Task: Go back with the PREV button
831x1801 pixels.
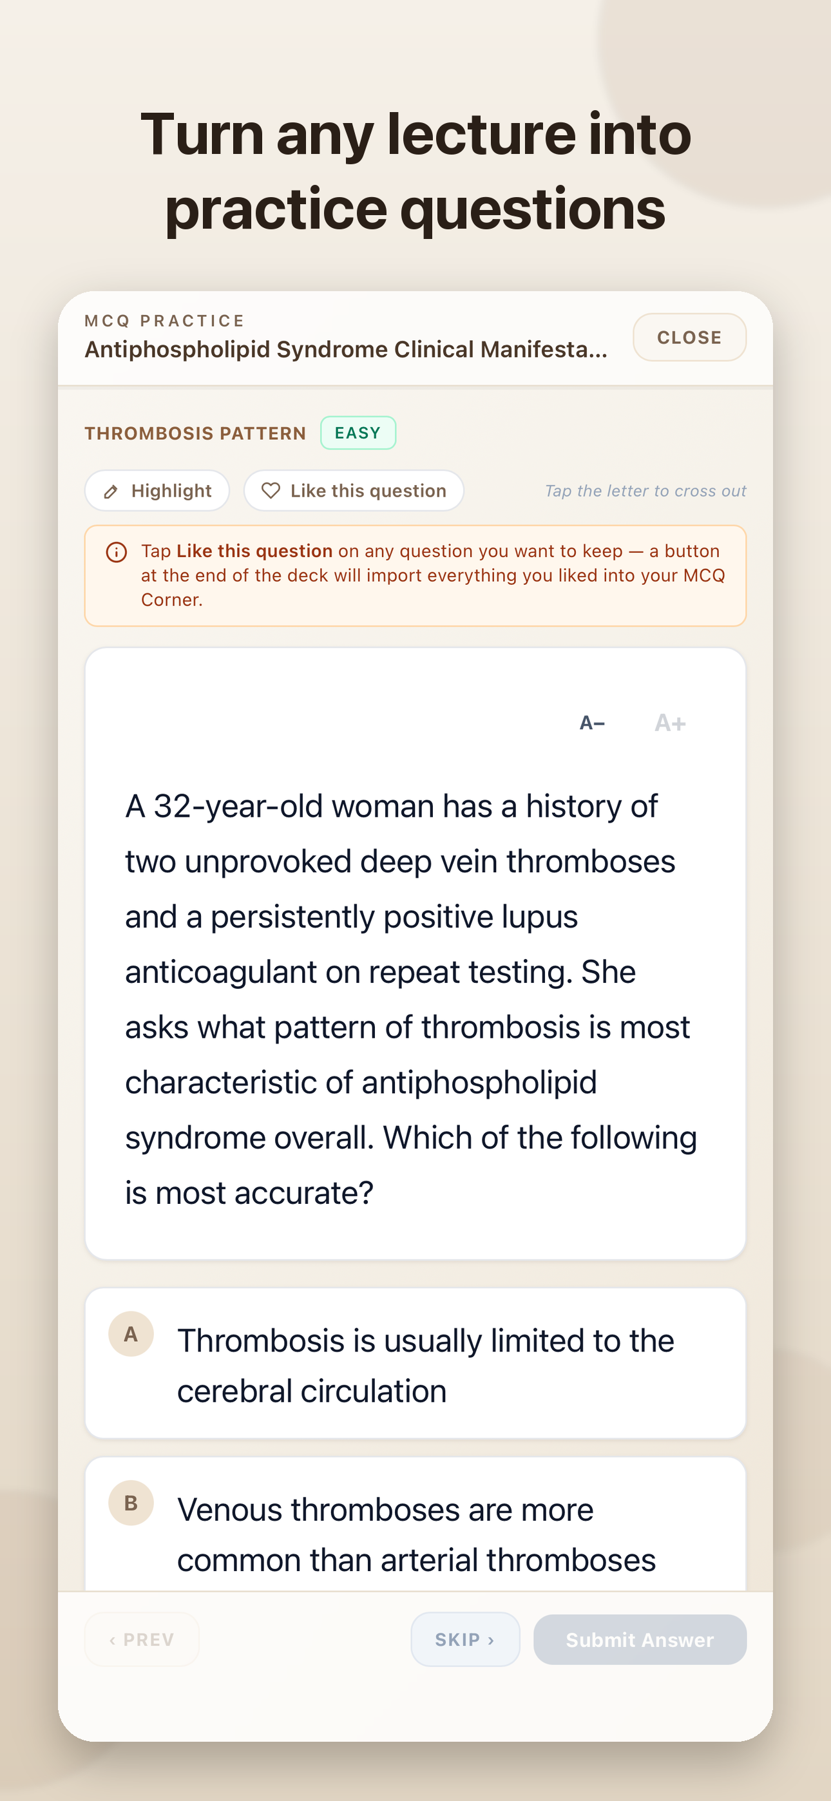Action: (142, 1639)
